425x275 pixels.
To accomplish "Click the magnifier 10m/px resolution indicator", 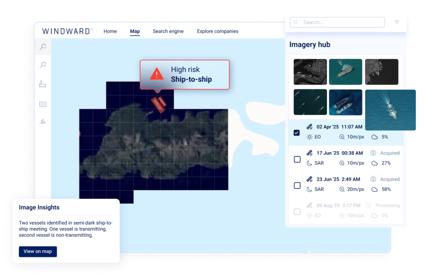I will tap(342, 137).
